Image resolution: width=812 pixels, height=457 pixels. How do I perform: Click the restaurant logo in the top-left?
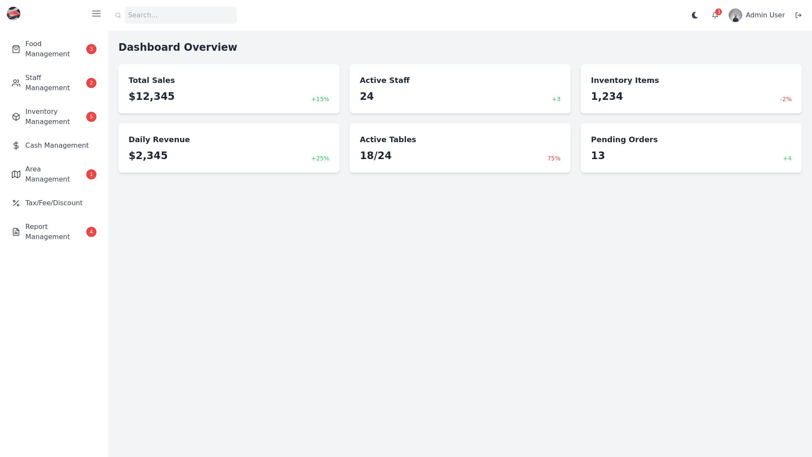[14, 14]
